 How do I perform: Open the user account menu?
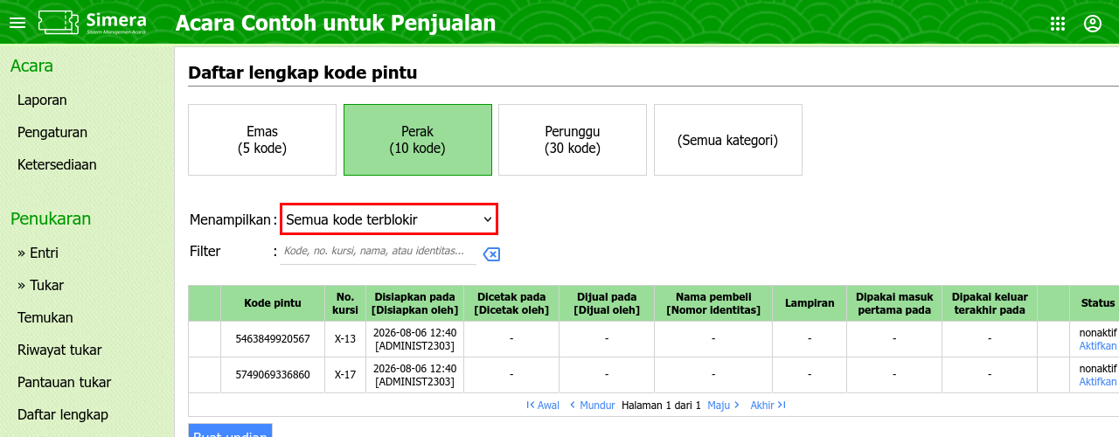pos(1093,24)
